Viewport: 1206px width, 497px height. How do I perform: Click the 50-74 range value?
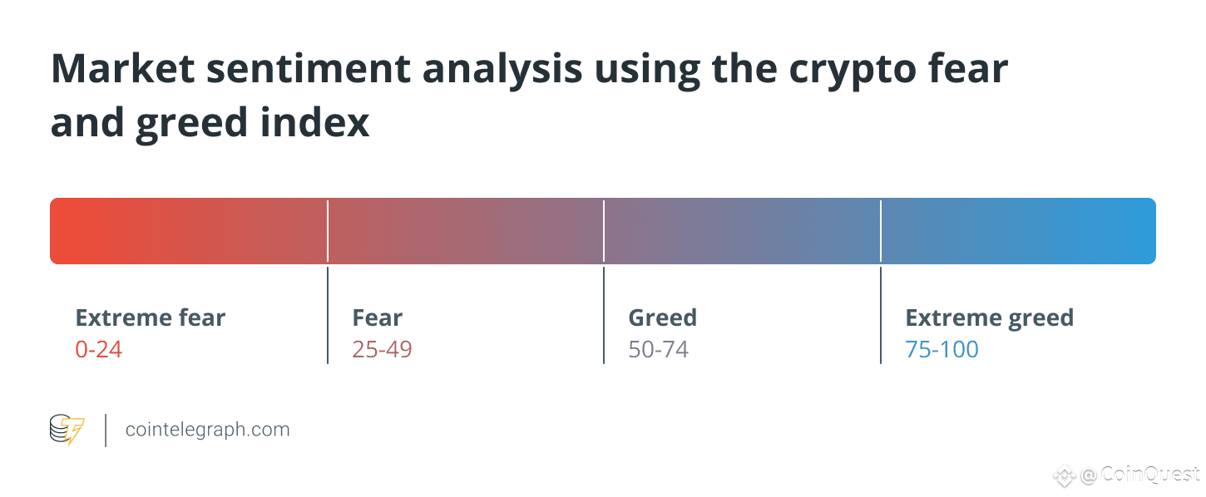(659, 350)
